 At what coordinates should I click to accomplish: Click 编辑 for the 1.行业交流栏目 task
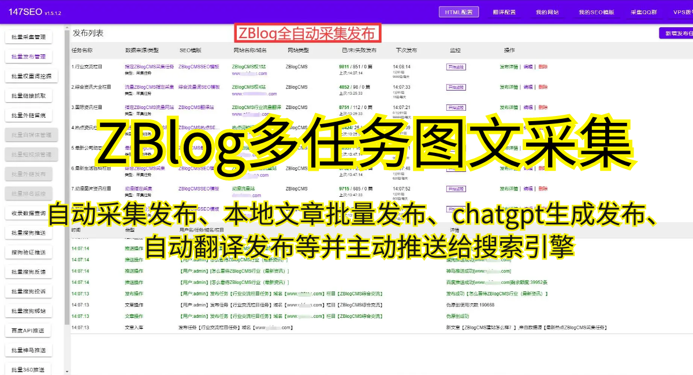click(528, 67)
